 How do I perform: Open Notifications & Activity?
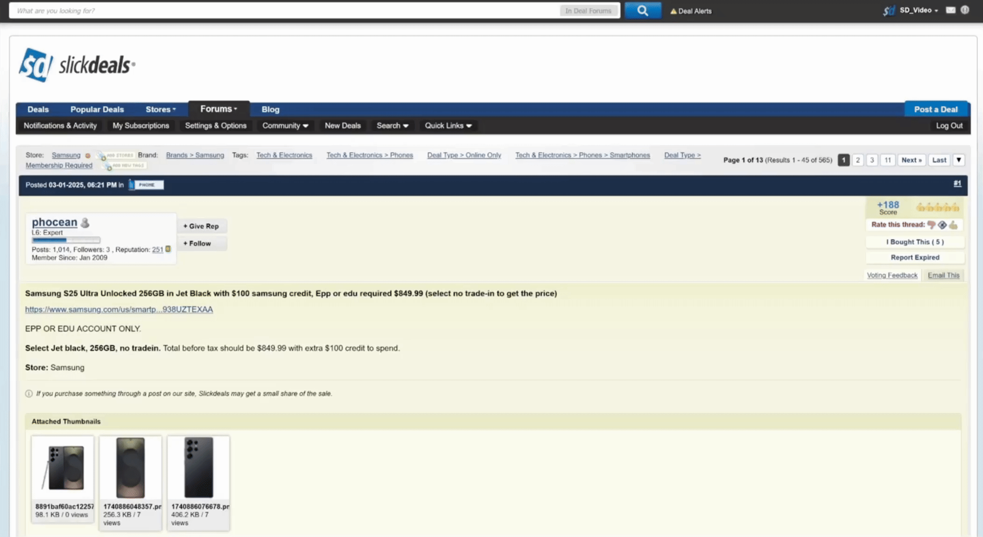60,126
